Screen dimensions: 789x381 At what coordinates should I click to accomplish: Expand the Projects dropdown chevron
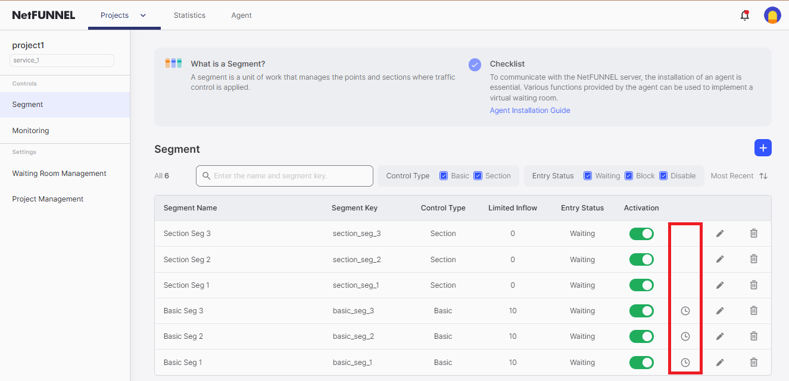pos(143,15)
